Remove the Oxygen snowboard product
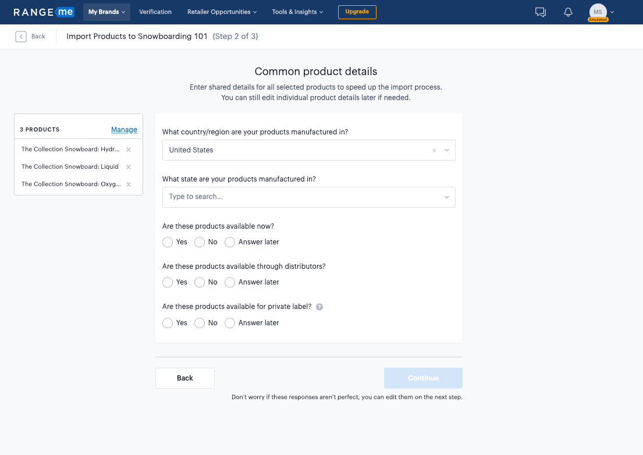Image resolution: width=643 pixels, height=455 pixels. 129,184
